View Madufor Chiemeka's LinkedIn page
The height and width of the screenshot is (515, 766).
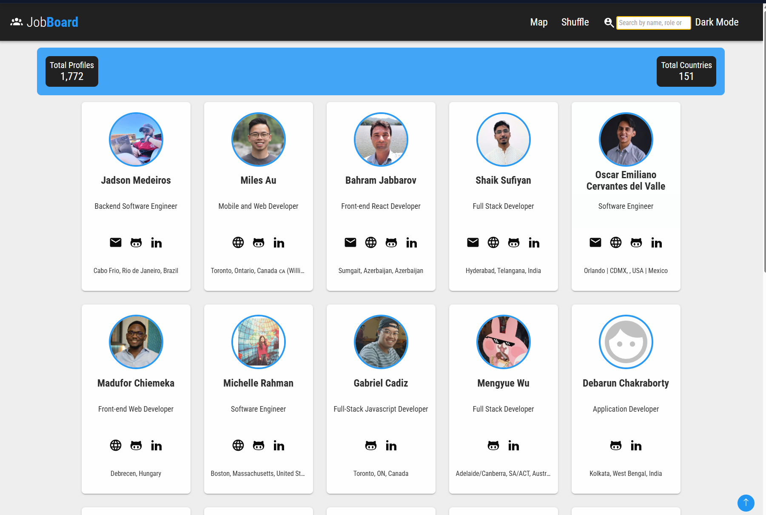(x=156, y=445)
